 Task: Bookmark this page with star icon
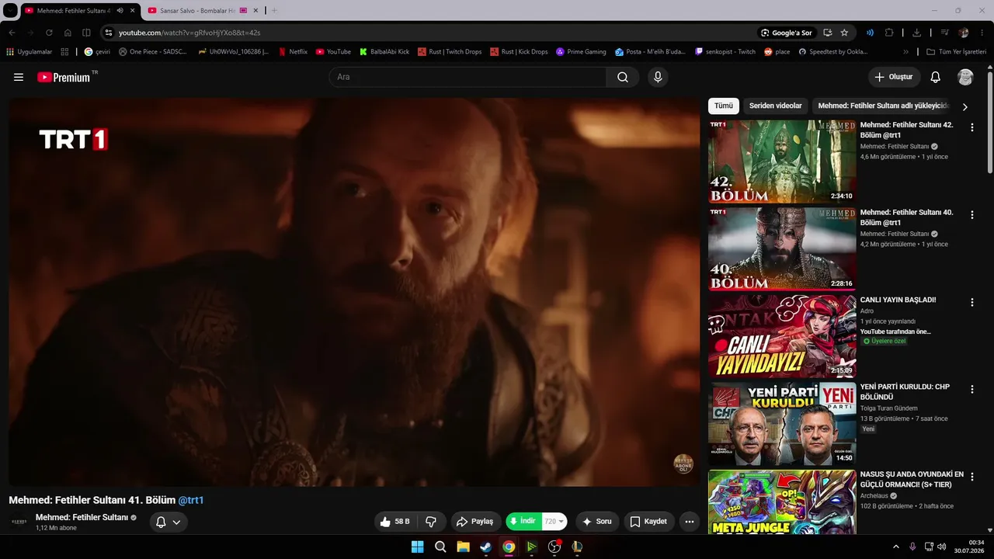pos(844,33)
